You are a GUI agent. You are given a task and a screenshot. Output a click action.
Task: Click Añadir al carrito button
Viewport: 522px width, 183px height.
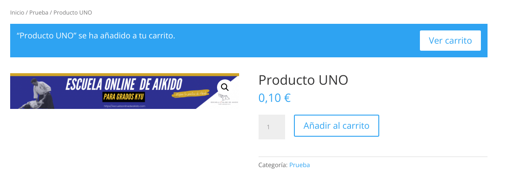(x=336, y=126)
